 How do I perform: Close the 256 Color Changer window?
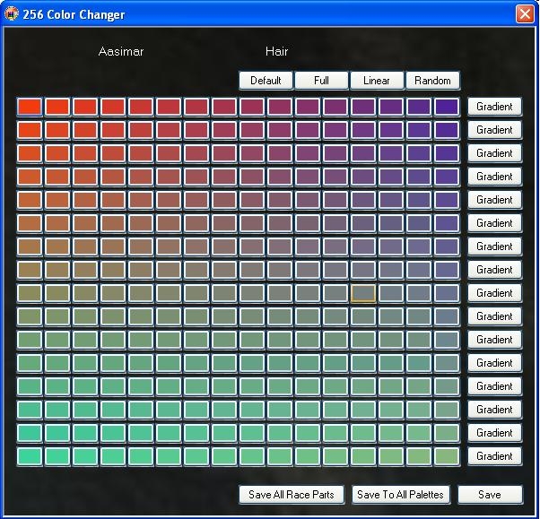[525, 14]
